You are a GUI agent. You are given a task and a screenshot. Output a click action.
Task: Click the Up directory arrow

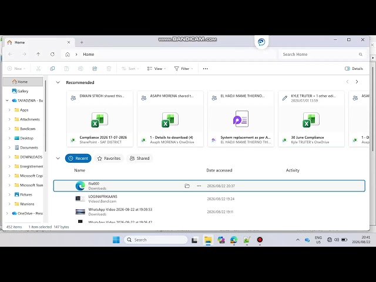[38, 55]
